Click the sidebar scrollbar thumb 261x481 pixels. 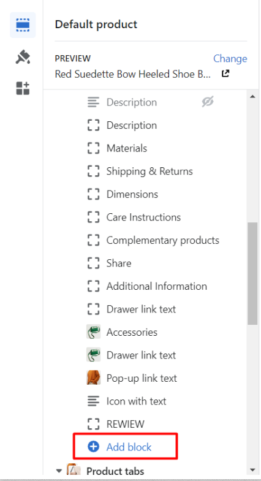[252, 273]
